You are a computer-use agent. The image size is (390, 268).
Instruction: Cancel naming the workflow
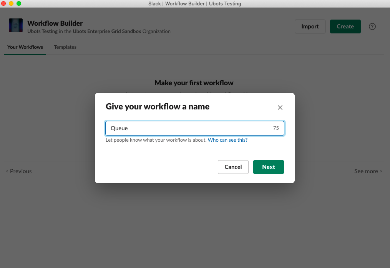coord(233,167)
